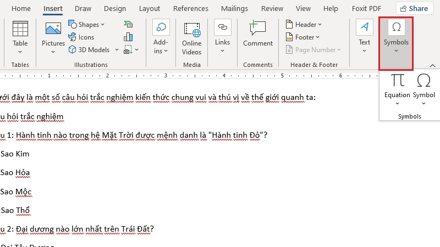This screenshot has width=440, height=247.
Task: Insert Online Videos
Action: 191,38
